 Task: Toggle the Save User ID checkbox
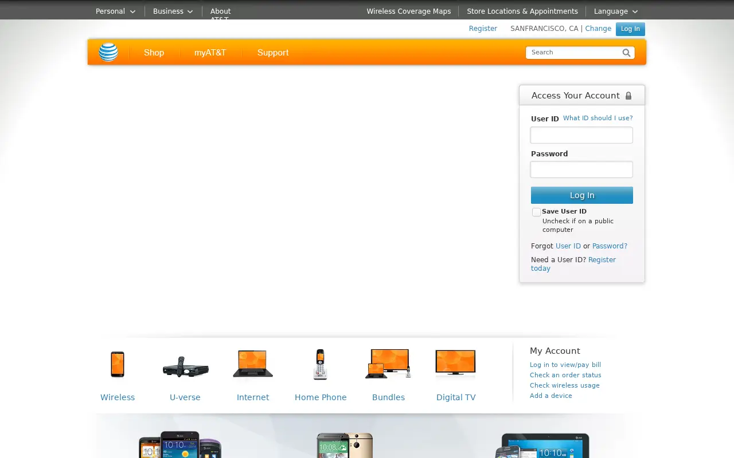coord(536,212)
